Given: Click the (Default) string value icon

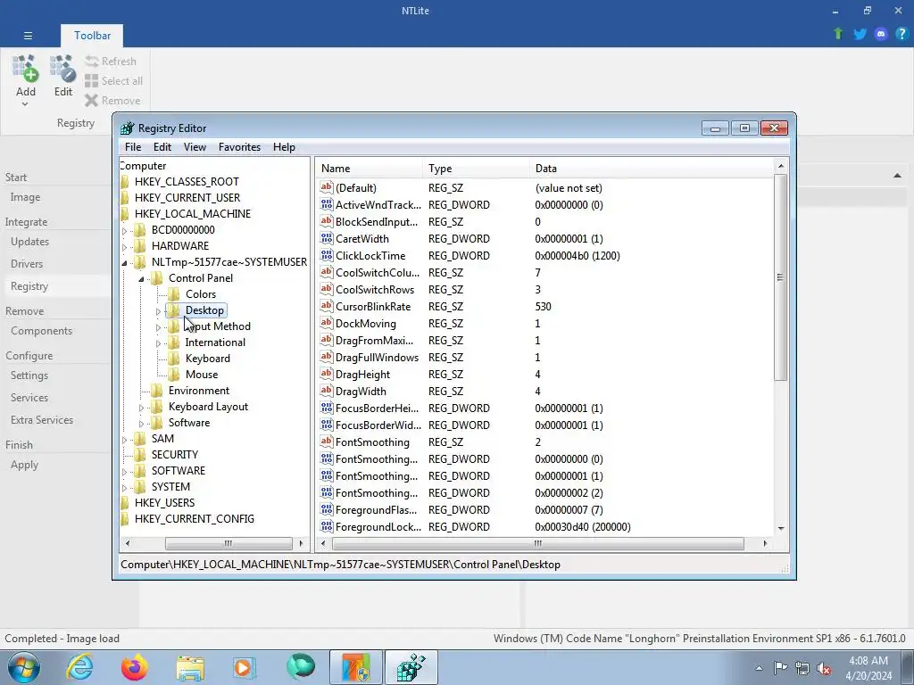Looking at the screenshot, I should click(327, 187).
